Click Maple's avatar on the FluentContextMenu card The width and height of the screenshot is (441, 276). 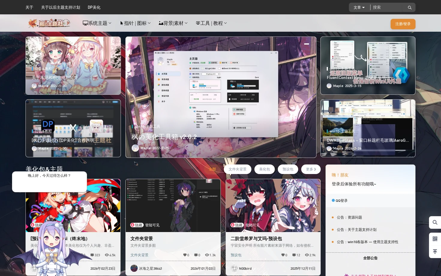point(329,86)
